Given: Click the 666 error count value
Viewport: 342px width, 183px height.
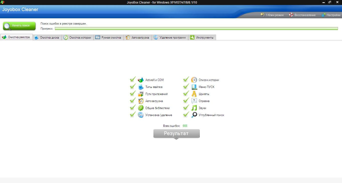Looking at the screenshot, I should tap(185, 126).
